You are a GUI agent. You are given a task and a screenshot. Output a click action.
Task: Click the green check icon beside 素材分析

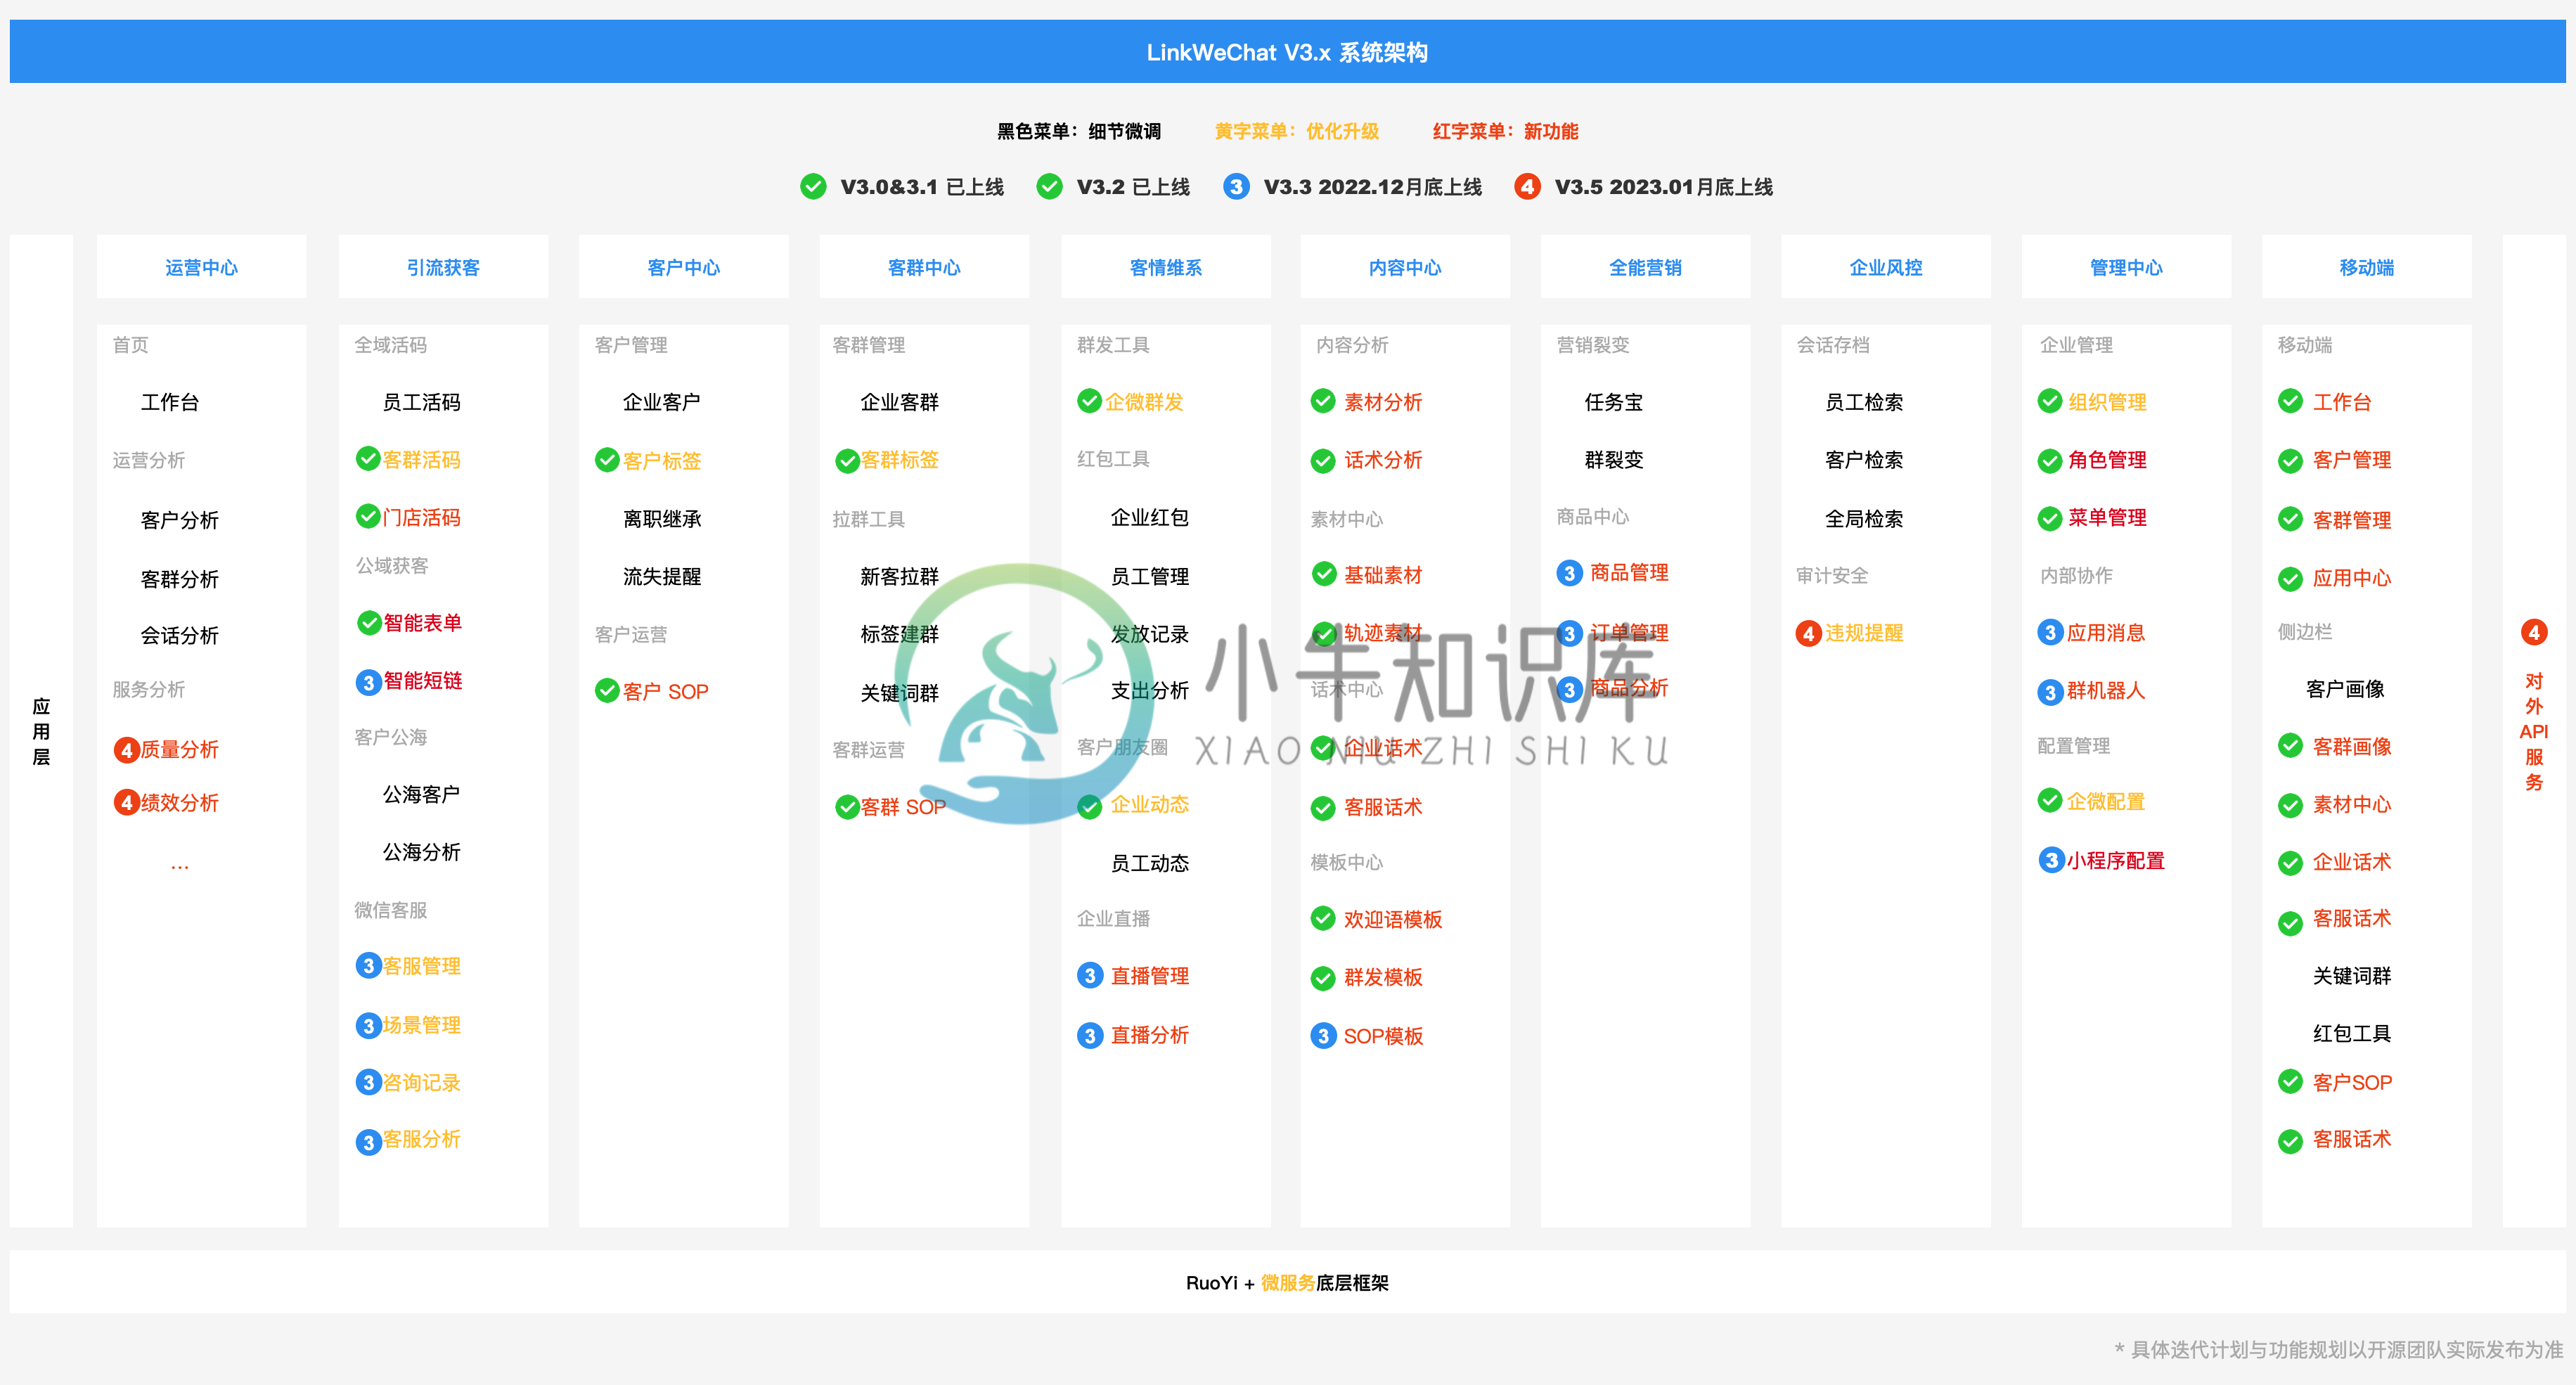[x=1323, y=401]
